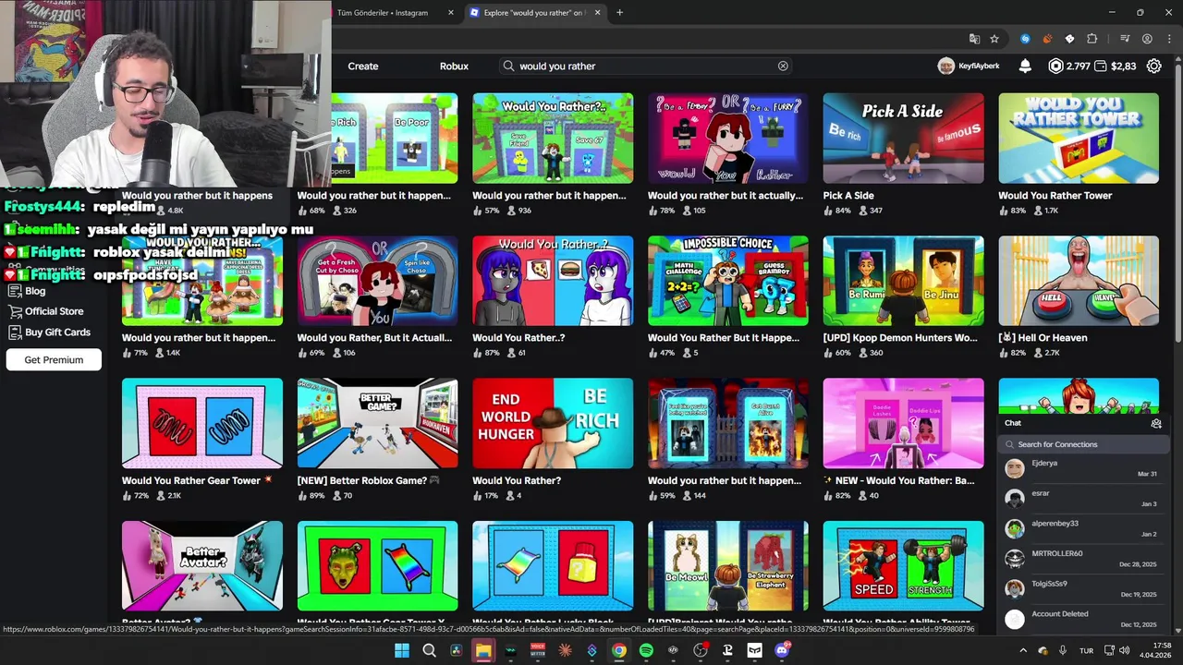Screen dimensions: 1183x665
Task: Show hidden system tray icons
Action: [1022, 650]
